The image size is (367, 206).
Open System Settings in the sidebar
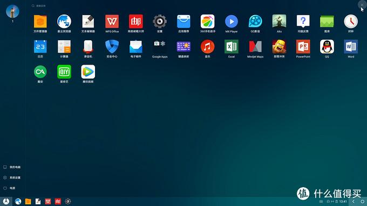tap(12, 177)
